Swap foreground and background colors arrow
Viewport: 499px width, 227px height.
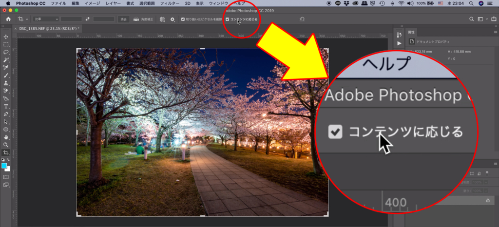coord(9,160)
